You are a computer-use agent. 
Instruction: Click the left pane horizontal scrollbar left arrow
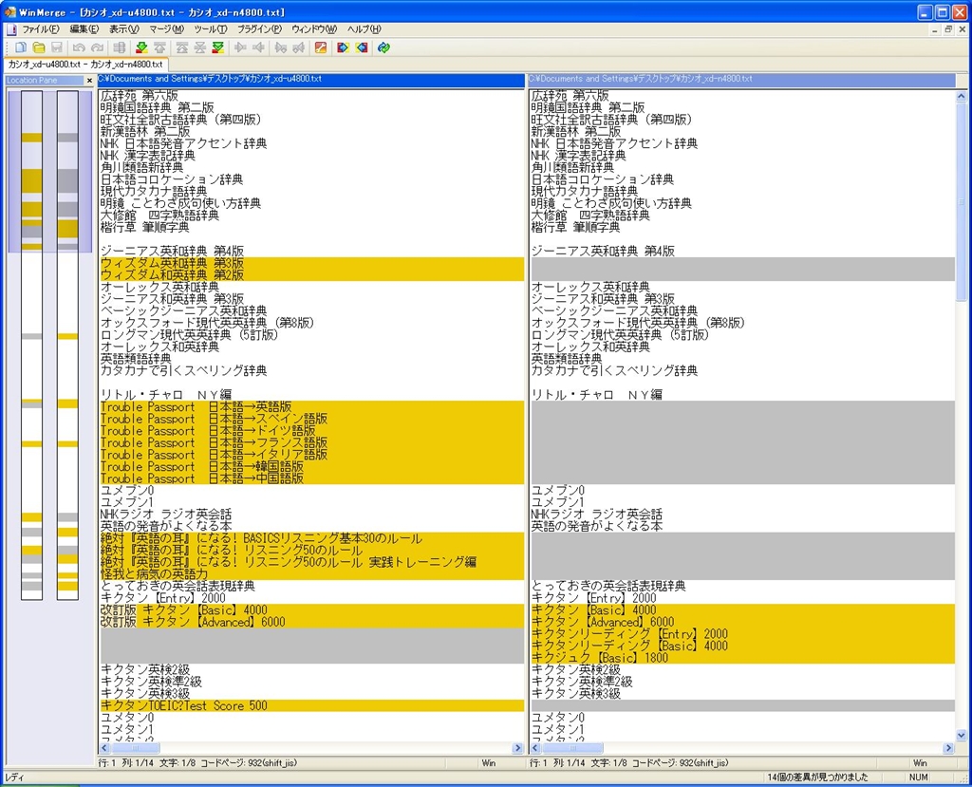tap(104, 748)
